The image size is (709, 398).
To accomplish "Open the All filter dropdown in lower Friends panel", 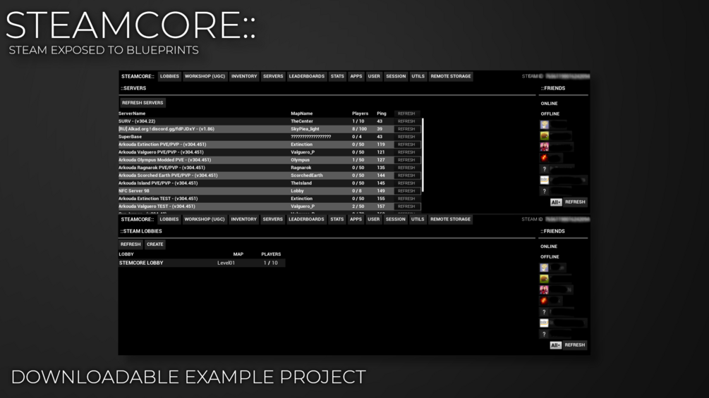I will point(555,345).
